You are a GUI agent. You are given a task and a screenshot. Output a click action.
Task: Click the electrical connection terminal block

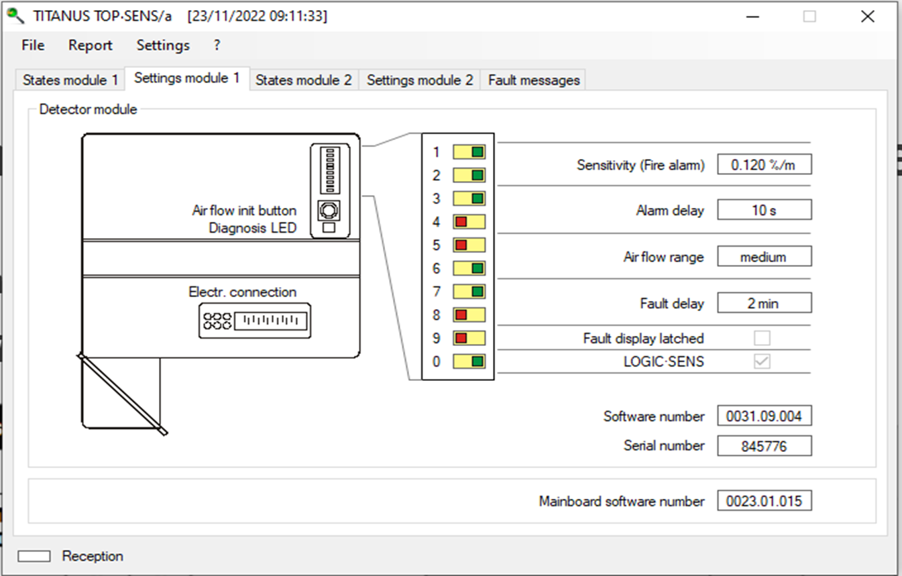tap(254, 321)
